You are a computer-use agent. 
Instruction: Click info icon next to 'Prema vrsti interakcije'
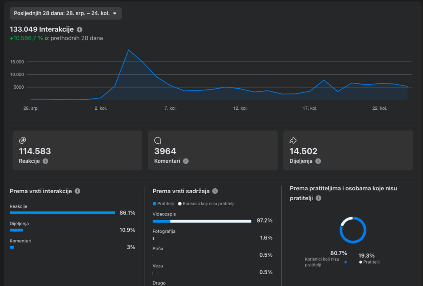77,191
